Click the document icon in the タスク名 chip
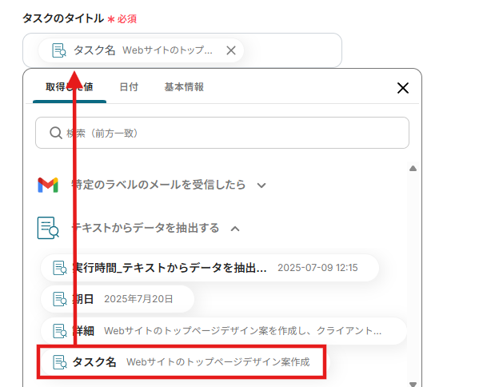 [58, 50]
